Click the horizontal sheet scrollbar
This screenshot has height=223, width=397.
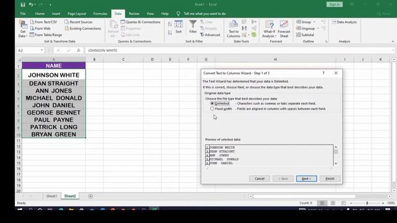[x=305, y=196]
